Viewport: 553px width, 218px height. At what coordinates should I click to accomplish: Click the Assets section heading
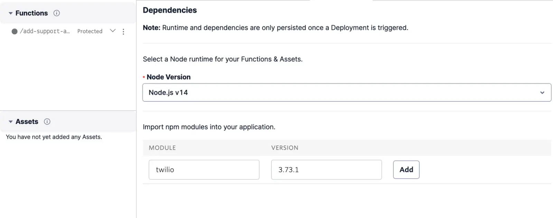[x=27, y=122]
